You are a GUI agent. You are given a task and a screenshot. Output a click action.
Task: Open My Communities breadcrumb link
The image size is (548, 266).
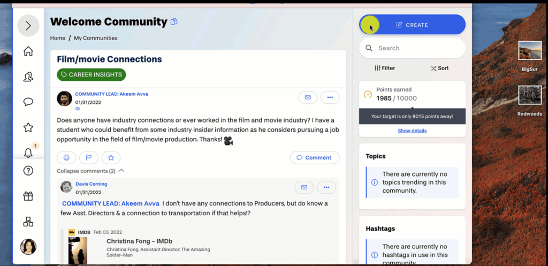point(96,38)
